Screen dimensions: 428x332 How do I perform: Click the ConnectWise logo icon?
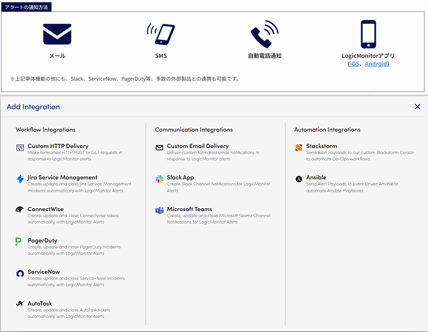tap(20, 210)
